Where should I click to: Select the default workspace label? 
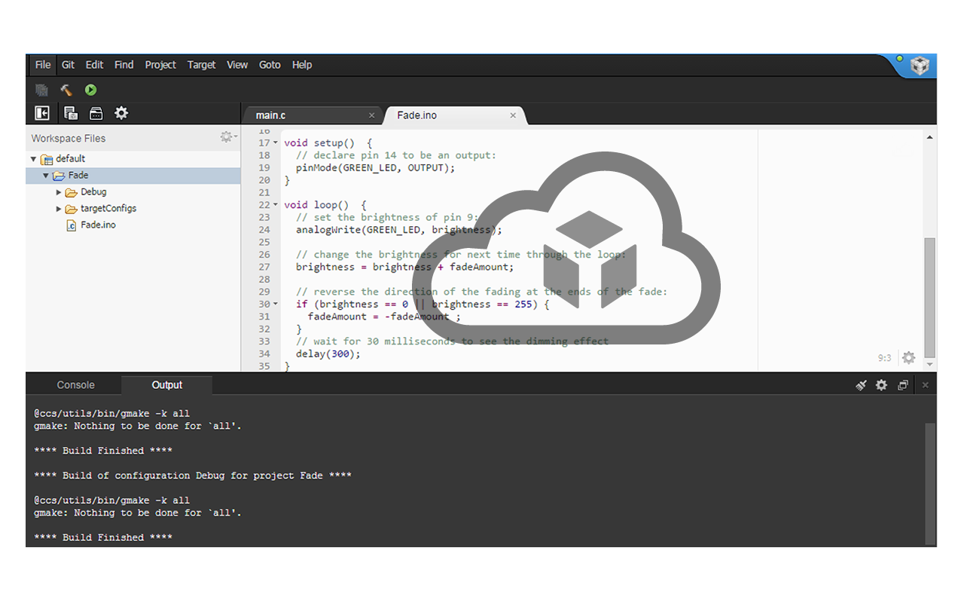click(70, 159)
